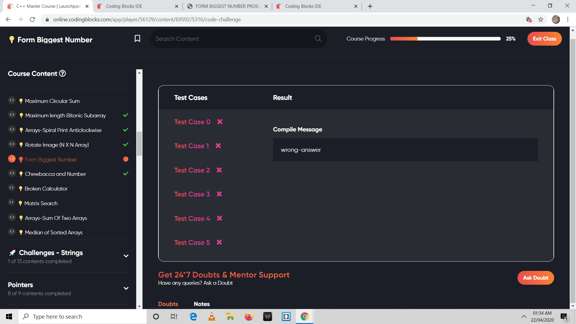Expand the Pointers section chevron
The image size is (576, 324).
point(126,288)
